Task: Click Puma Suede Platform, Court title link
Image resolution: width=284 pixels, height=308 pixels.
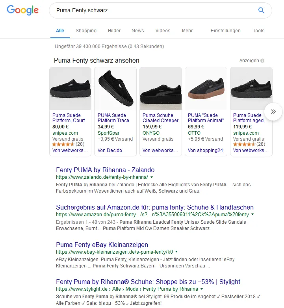Action: pos(69,118)
